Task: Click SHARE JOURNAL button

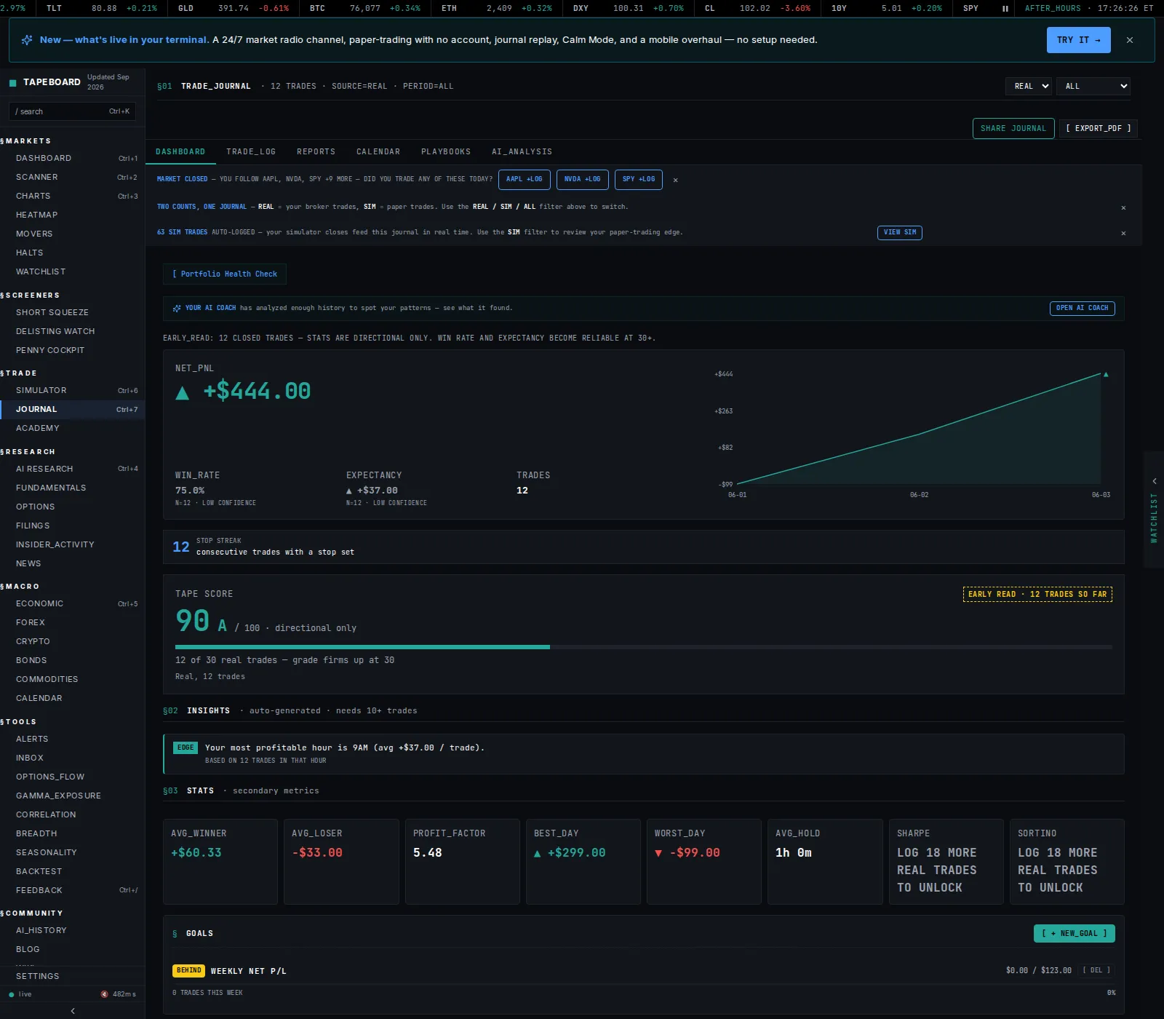Action: click(1013, 128)
